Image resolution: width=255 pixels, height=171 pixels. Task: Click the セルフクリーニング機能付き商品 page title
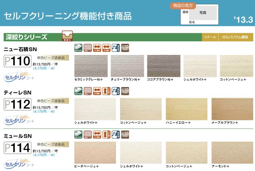point(68,16)
